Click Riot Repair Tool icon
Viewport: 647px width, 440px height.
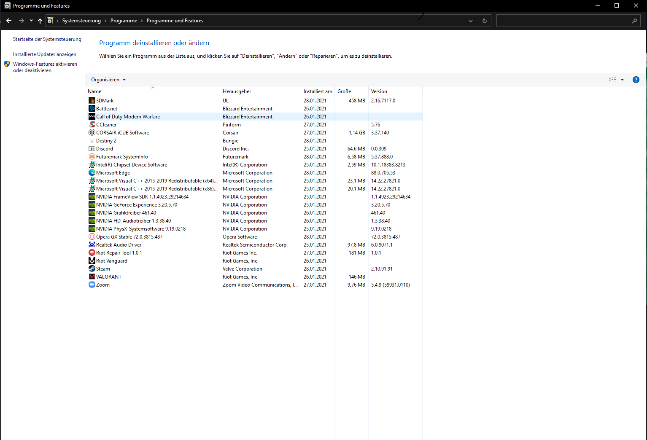[x=92, y=252]
